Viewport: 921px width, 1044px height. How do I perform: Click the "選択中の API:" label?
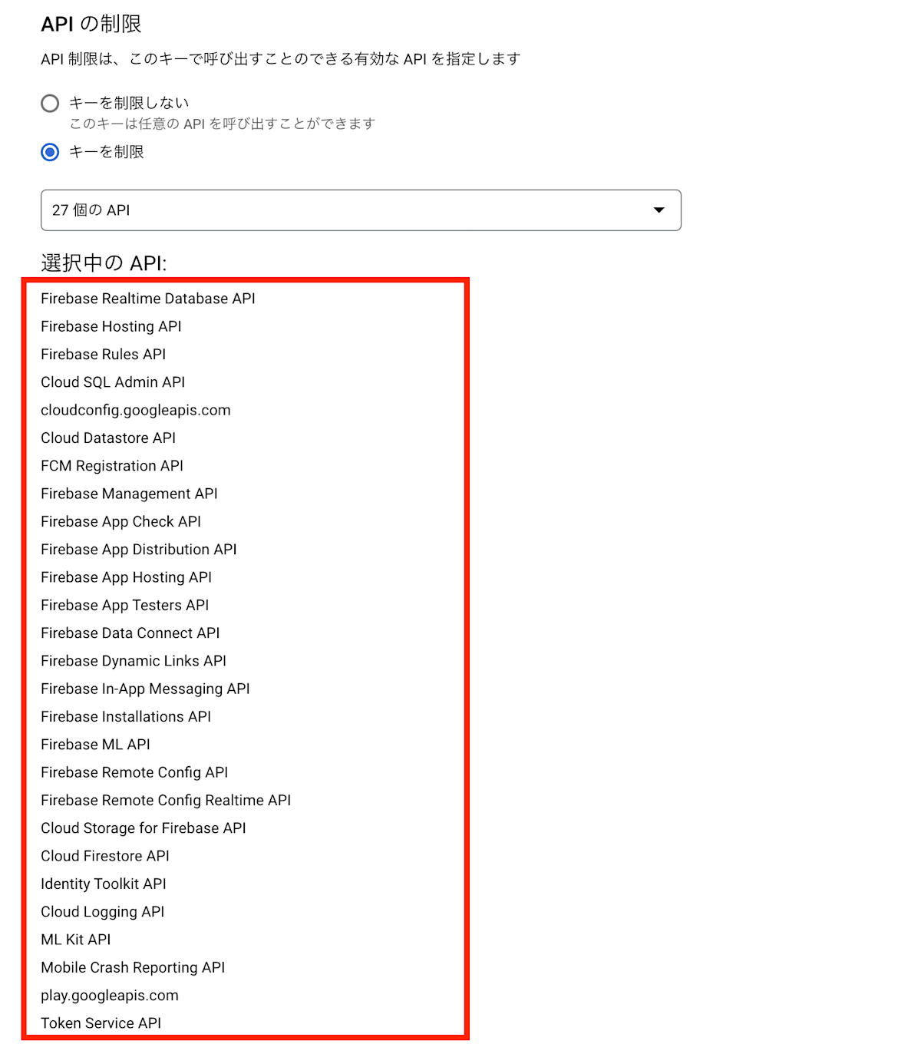104,263
